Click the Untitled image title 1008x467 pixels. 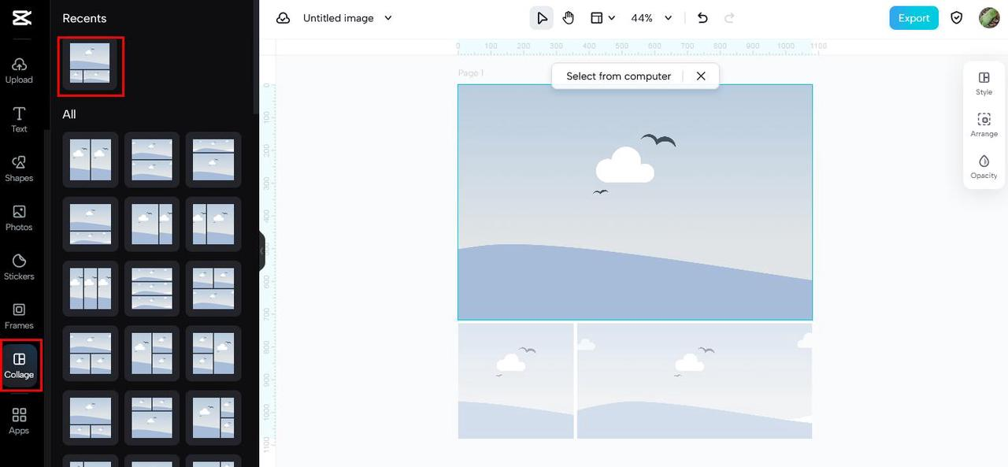[338, 18]
